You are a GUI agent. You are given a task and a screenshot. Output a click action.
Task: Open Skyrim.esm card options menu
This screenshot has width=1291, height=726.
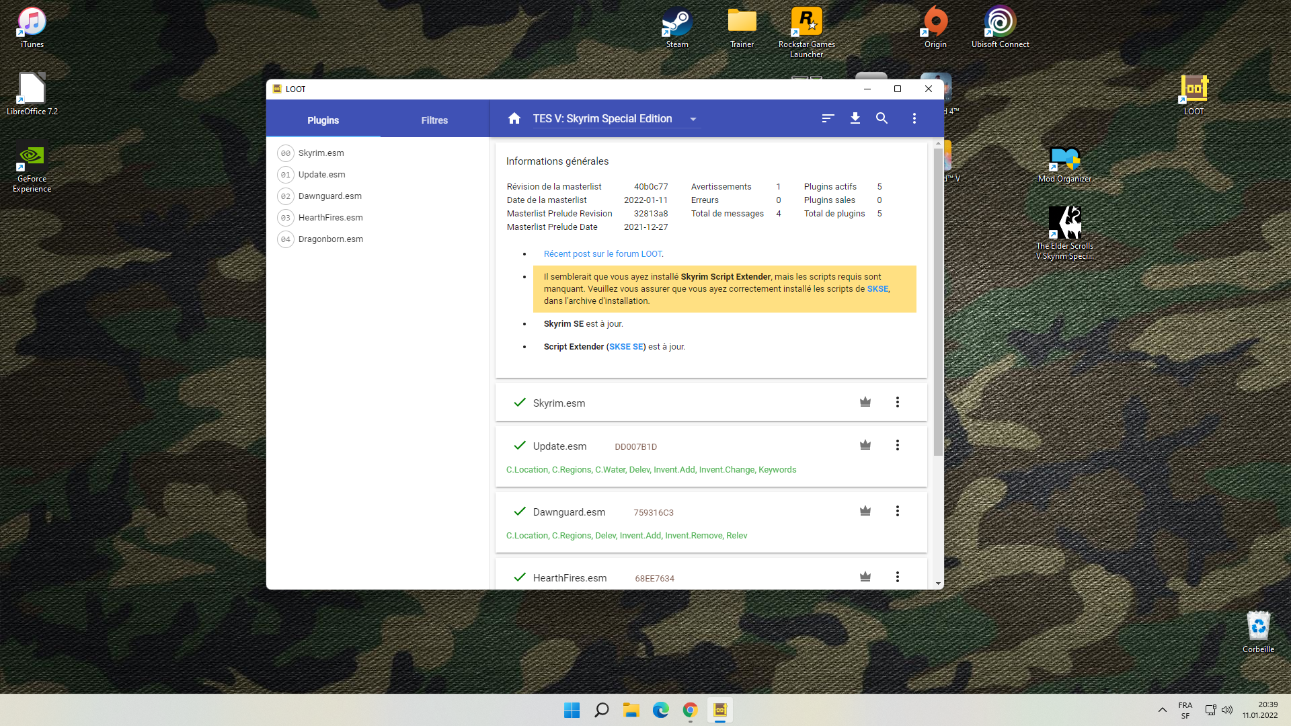tap(897, 402)
